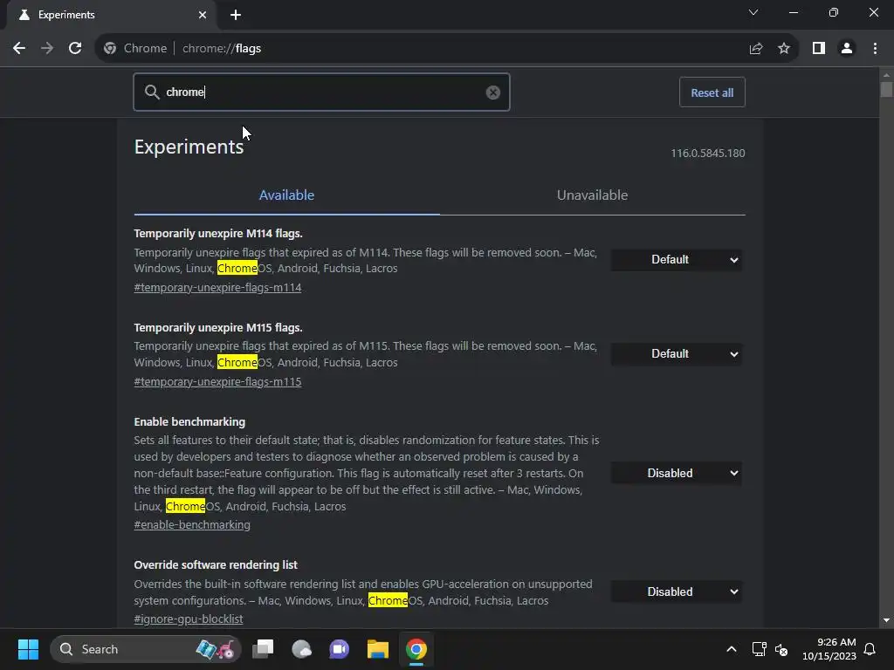Switch to the Unavailable tab
This screenshot has width=894, height=670.
[593, 195]
